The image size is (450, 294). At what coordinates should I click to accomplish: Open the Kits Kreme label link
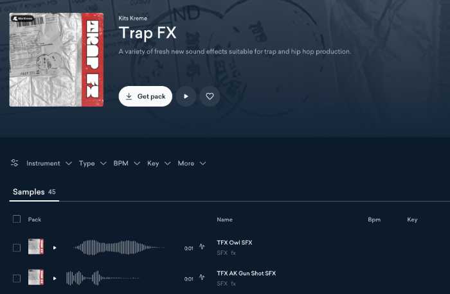click(x=133, y=18)
